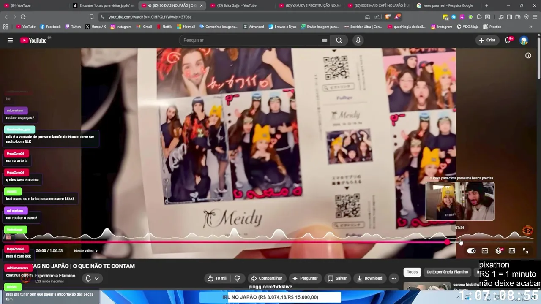Toggle subtitles with the captions button

pos(485,251)
